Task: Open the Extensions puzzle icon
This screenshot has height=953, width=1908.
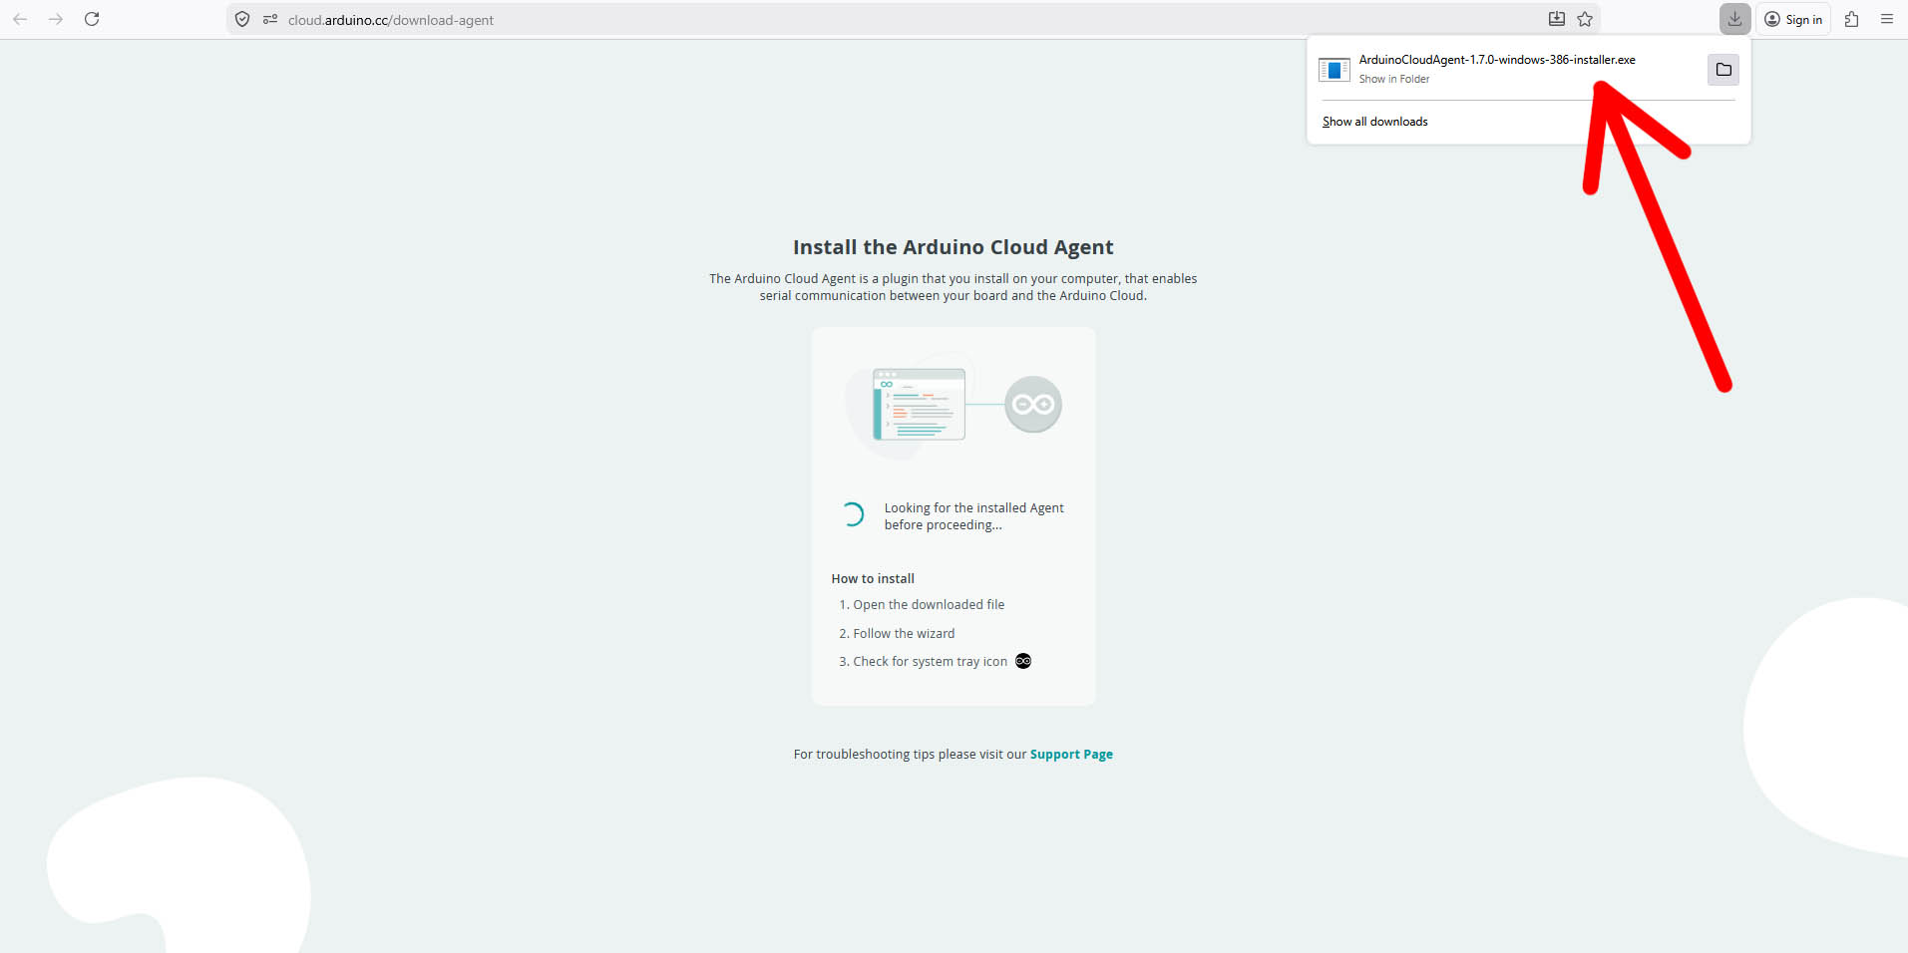Action: point(1851,19)
